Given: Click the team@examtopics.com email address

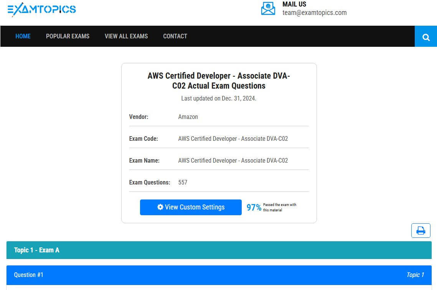Looking at the screenshot, I should 314,13.
